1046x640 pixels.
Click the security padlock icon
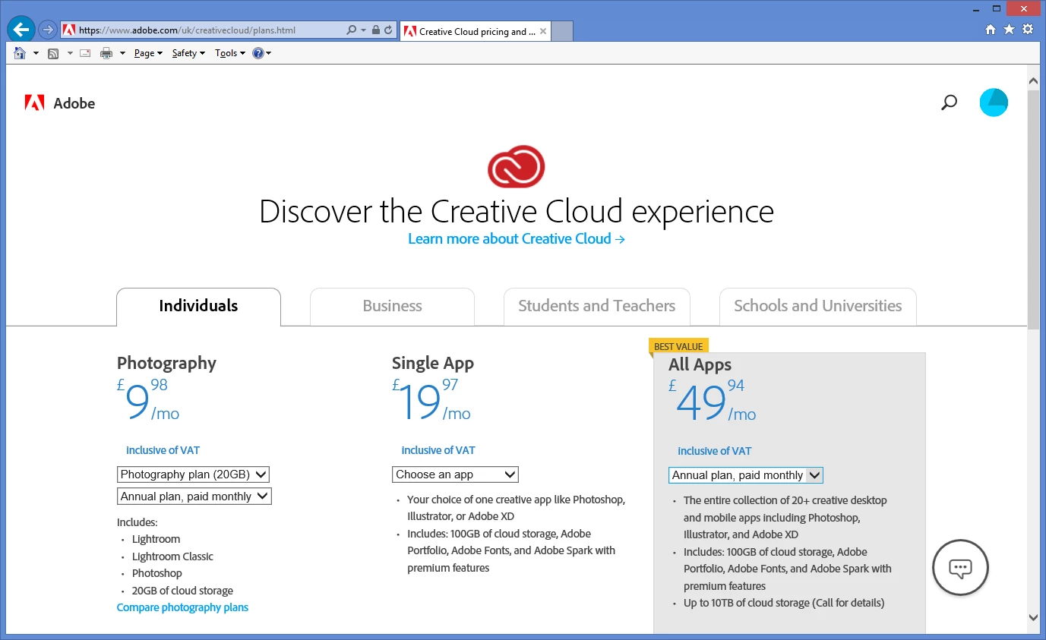(376, 30)
